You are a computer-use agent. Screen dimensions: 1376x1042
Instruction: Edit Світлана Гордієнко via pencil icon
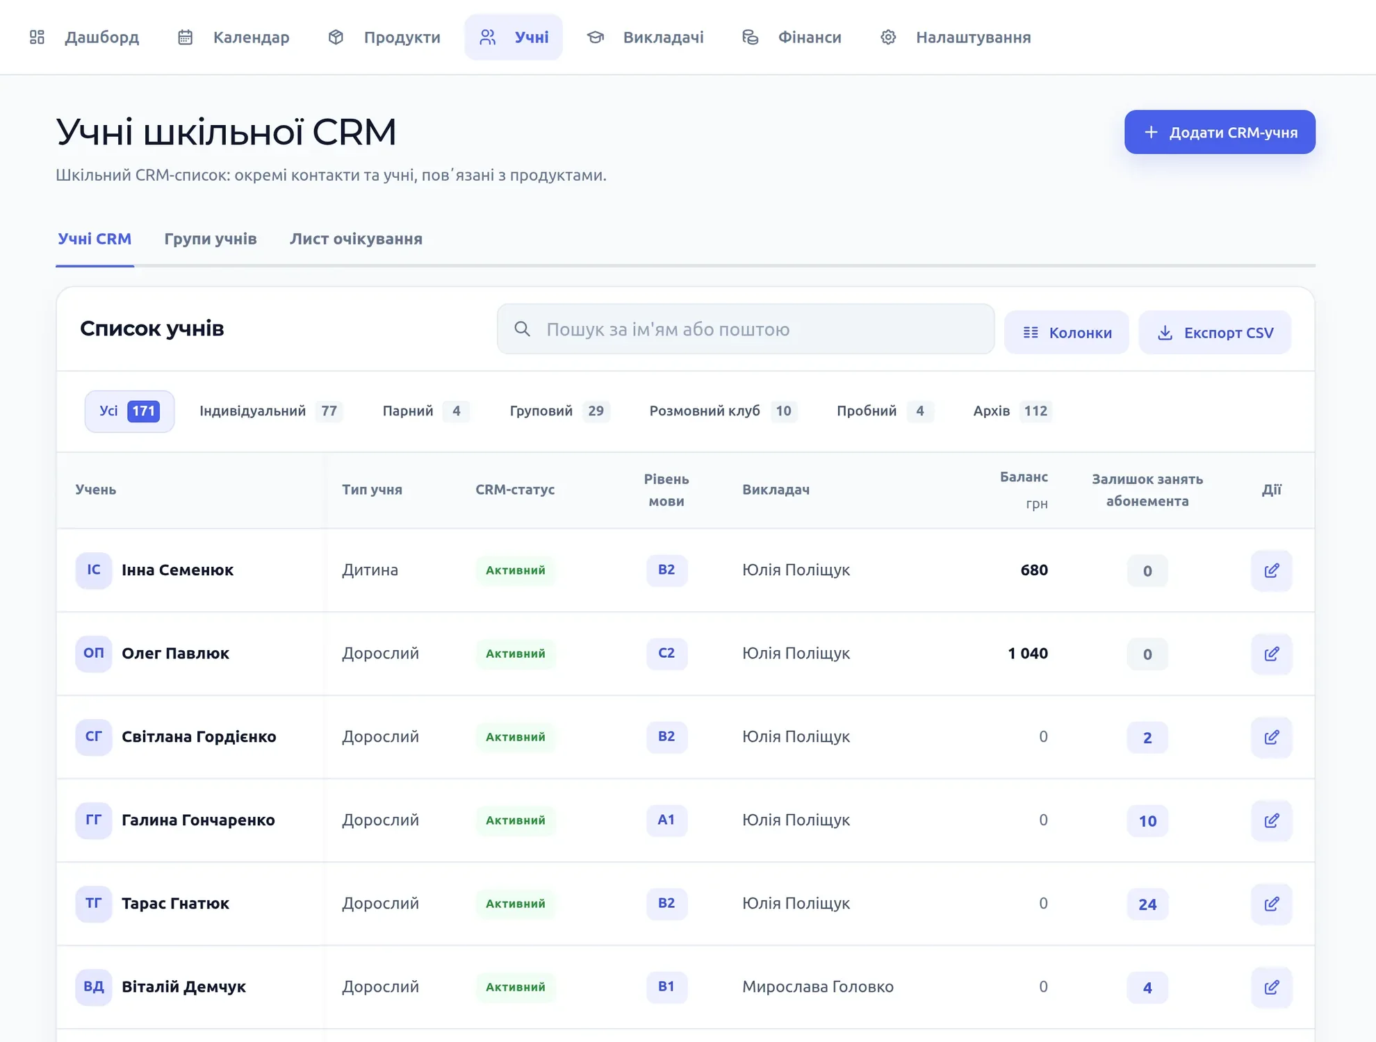click(x=1271, y=737)
